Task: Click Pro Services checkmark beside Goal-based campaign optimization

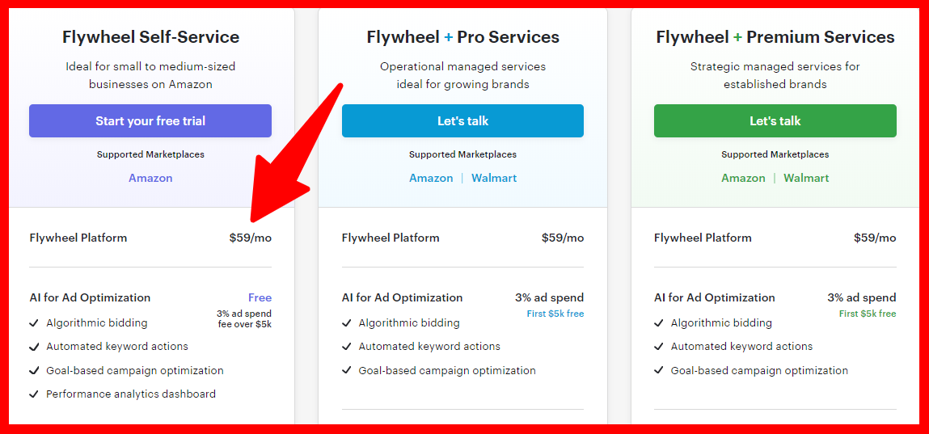Action: pos(346,371)
